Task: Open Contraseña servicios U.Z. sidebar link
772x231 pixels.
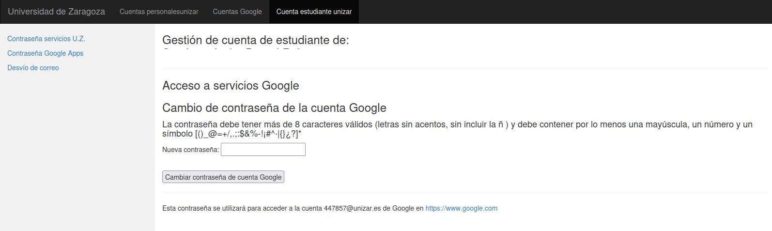Action: (x=46, y=39)
